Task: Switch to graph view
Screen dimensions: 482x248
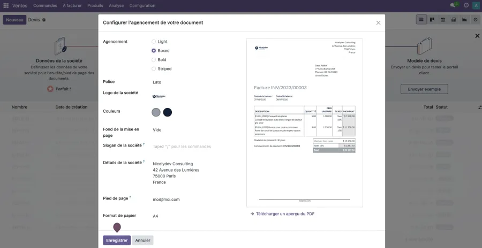Action: pos(464,20)
